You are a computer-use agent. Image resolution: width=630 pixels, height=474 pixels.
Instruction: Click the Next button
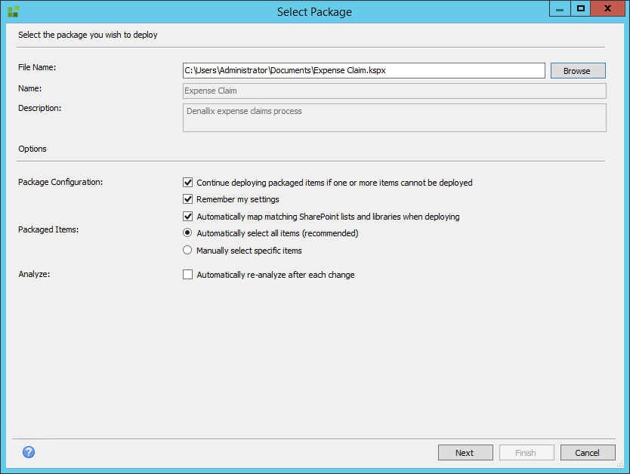click(465, 453)
